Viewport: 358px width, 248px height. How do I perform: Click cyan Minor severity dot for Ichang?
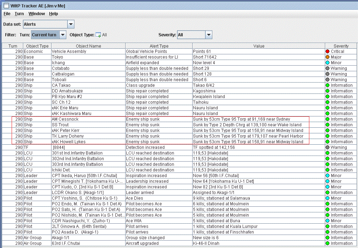pos(328,62)
